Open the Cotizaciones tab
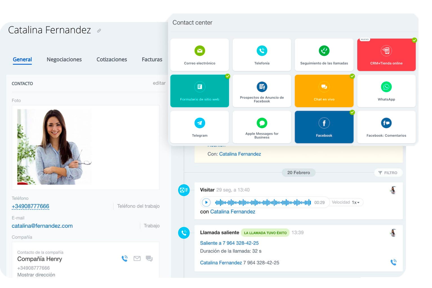This screenshot has width=432, height=288. tap(112, 59)
